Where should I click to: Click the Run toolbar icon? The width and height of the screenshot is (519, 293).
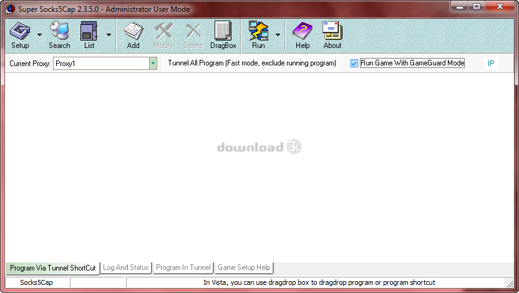point(258,35)
